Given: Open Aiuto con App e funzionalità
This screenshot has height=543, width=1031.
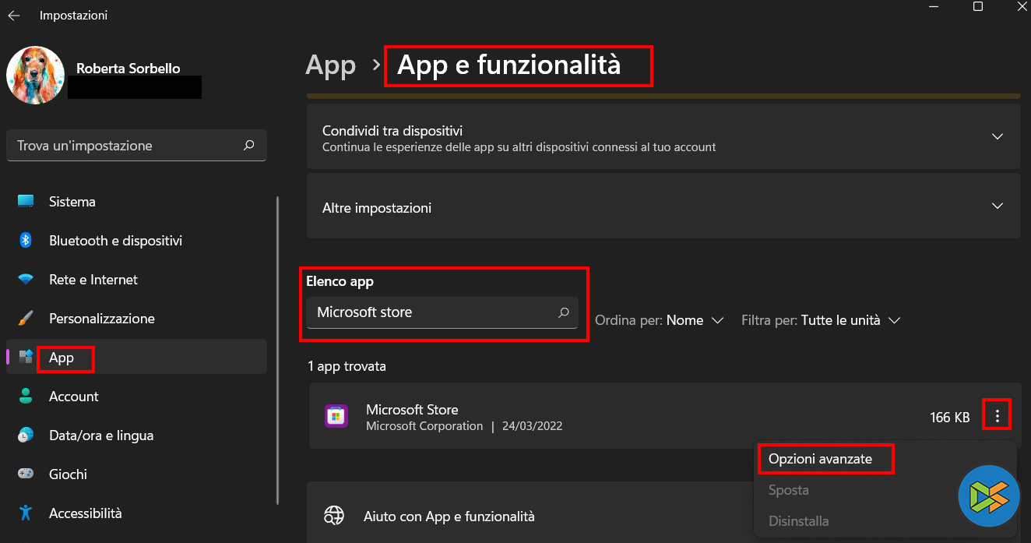Looking at the screenshot, I should (449, 517).
